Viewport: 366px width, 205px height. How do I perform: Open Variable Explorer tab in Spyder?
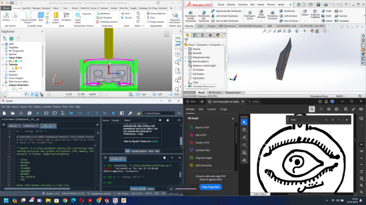point(139,151)
